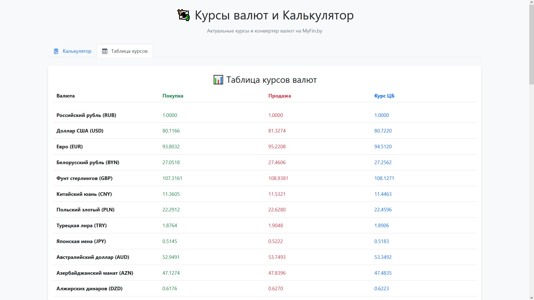This screenshot has width=534, height=300.
Task: Select the Доллар США (USD) row
Action: tap(80, 131)
